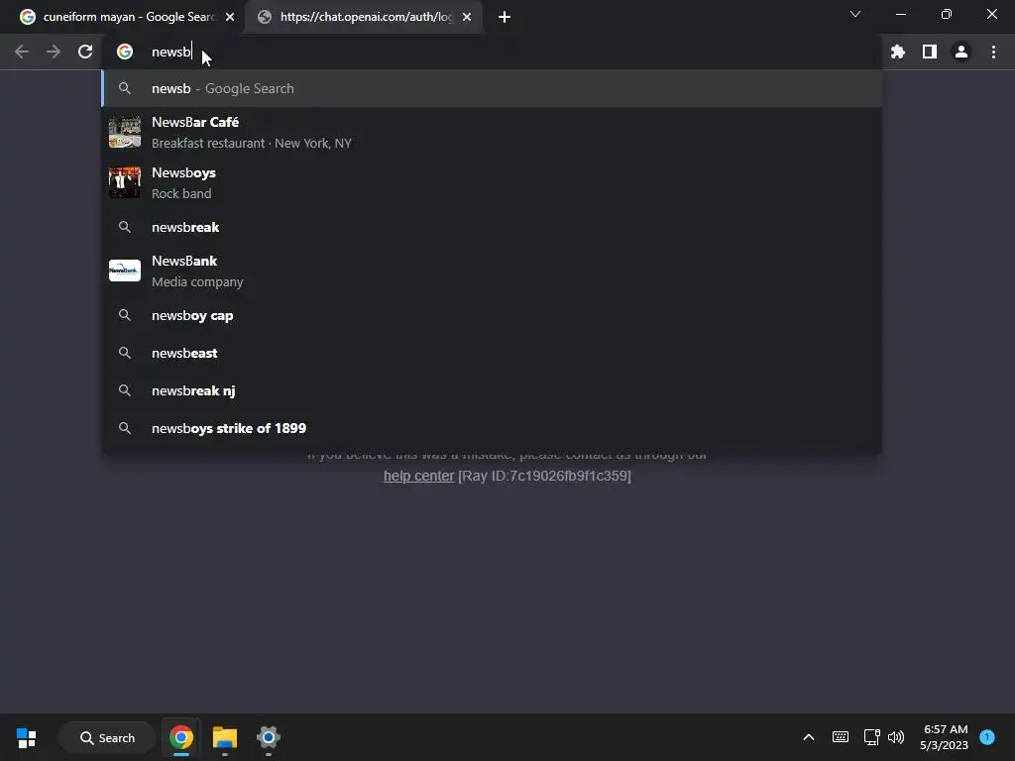Open the notification badge icon
1015x761 pixels.
click(x=987, y=737)
